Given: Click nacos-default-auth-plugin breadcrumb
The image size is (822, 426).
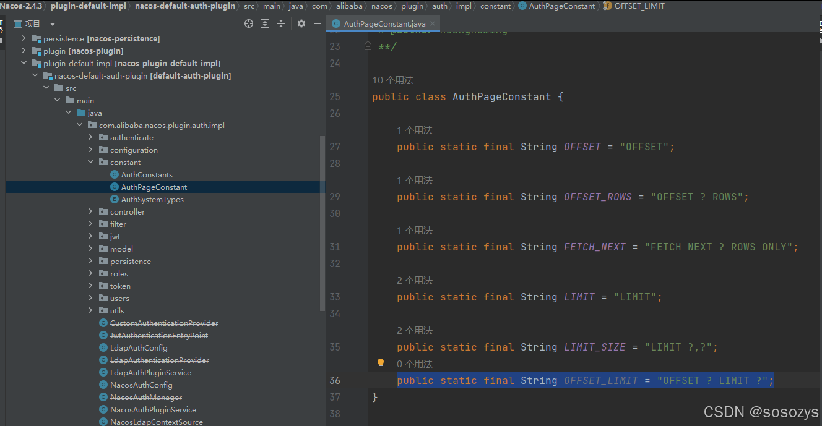Looking at the screenshot, I should 184,6.
